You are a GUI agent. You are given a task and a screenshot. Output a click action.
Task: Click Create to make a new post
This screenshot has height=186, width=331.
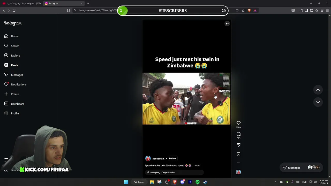(x=12, y=94)
